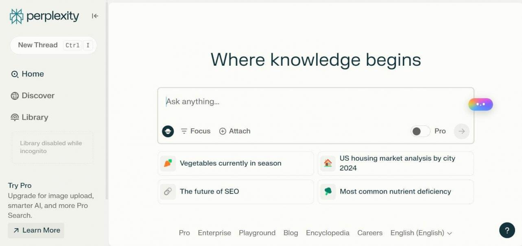Image resolution: width=522 pixels, height=246 pixels.
Task: Click the rainbow gradient assistant icon
Action: [x=481, y=104]
